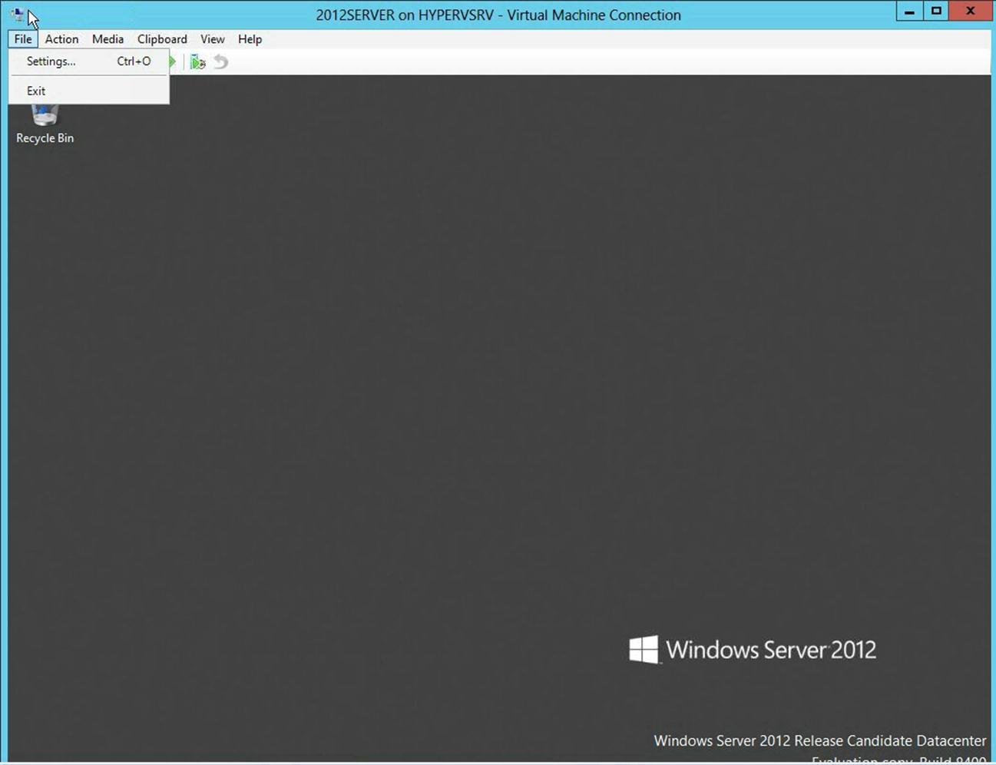Open the Settings... entry in the File menu

point(89,61)
